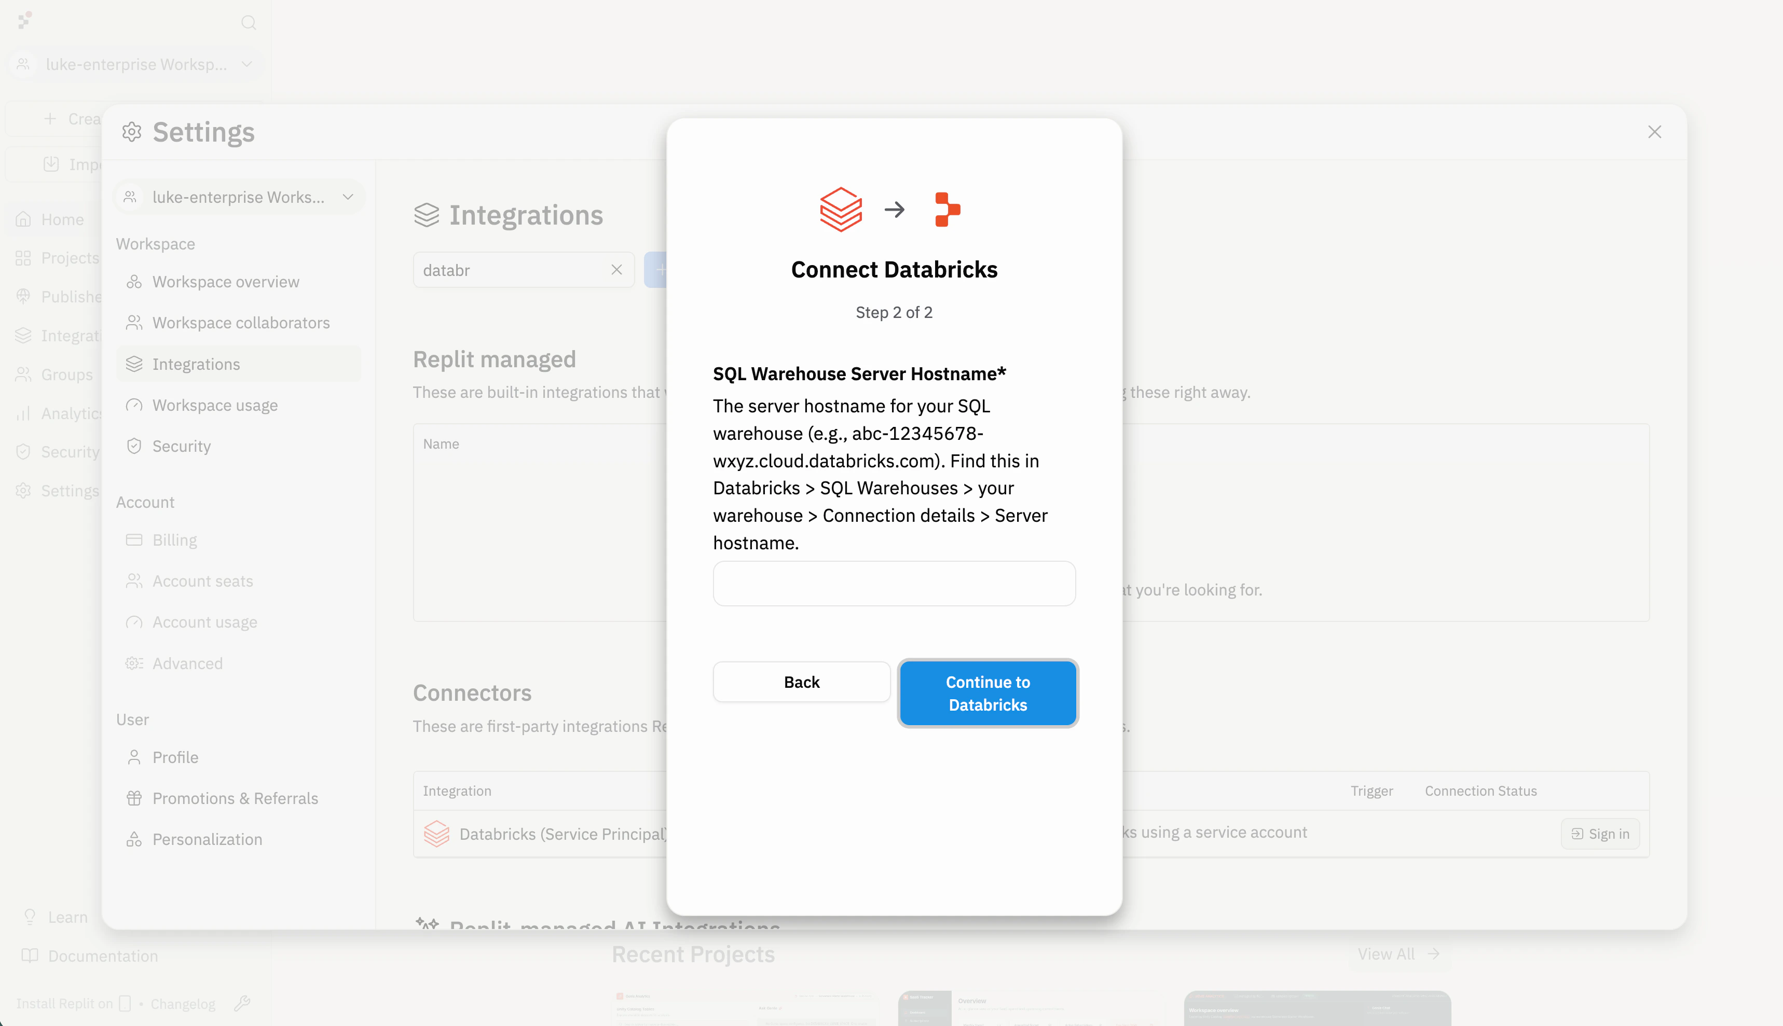1783x1026 pixels.
Task: Open Account usage settings
Action: [239, 622]
